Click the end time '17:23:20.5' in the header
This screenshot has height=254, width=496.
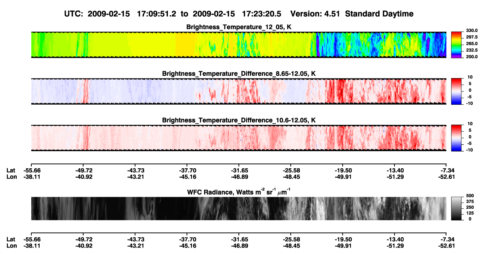[262, 14]
